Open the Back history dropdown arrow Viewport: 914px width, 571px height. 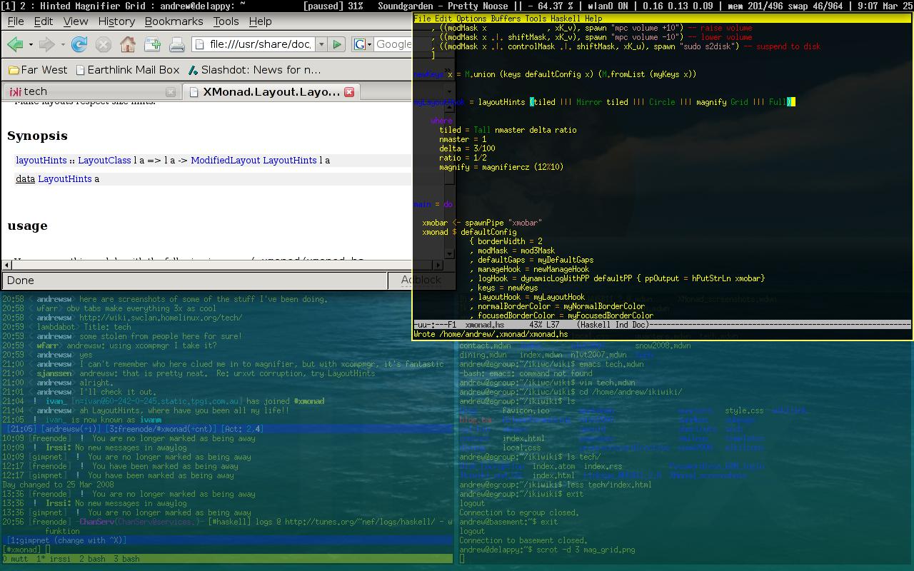(31, 45)
